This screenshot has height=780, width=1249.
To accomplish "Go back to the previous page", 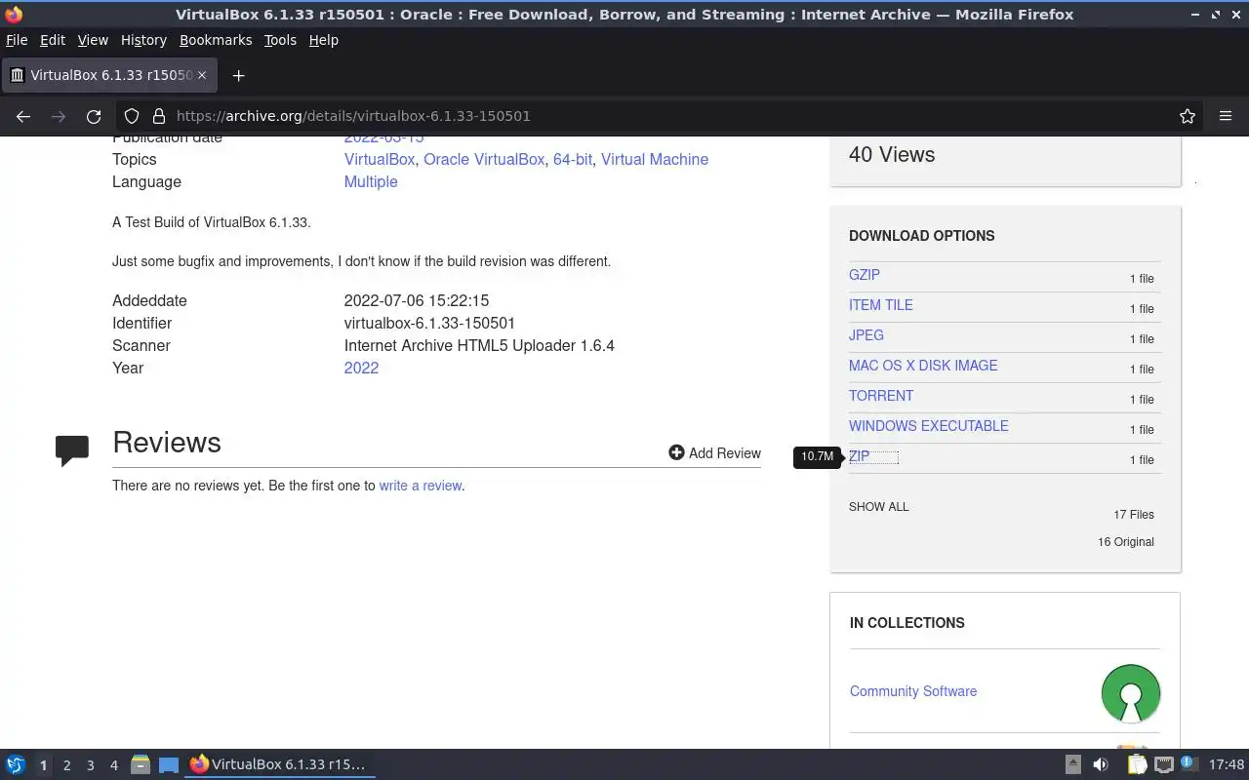I will [23, 116].
